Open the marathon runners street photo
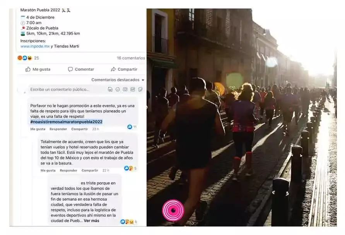This screenshot has width=345, height=235. click(x=242, y=117)
